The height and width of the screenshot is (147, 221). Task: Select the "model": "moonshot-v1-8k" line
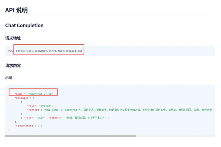pyautogui.click(x=34, y=94)
